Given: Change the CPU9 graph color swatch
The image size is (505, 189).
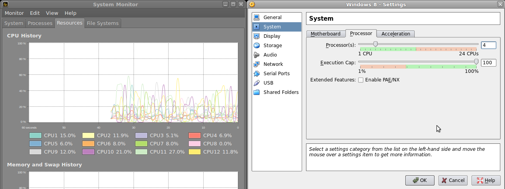Looking at the screenshot, I should click(x=35, y=152).
